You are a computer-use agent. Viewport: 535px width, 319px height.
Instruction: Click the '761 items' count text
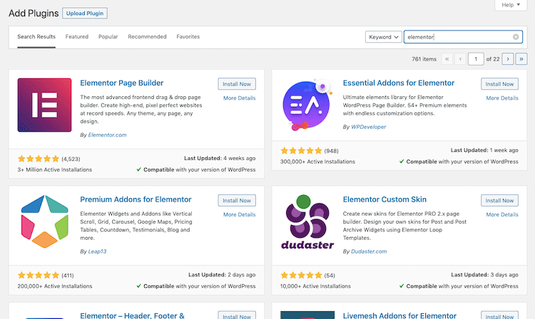coord(424,59)
